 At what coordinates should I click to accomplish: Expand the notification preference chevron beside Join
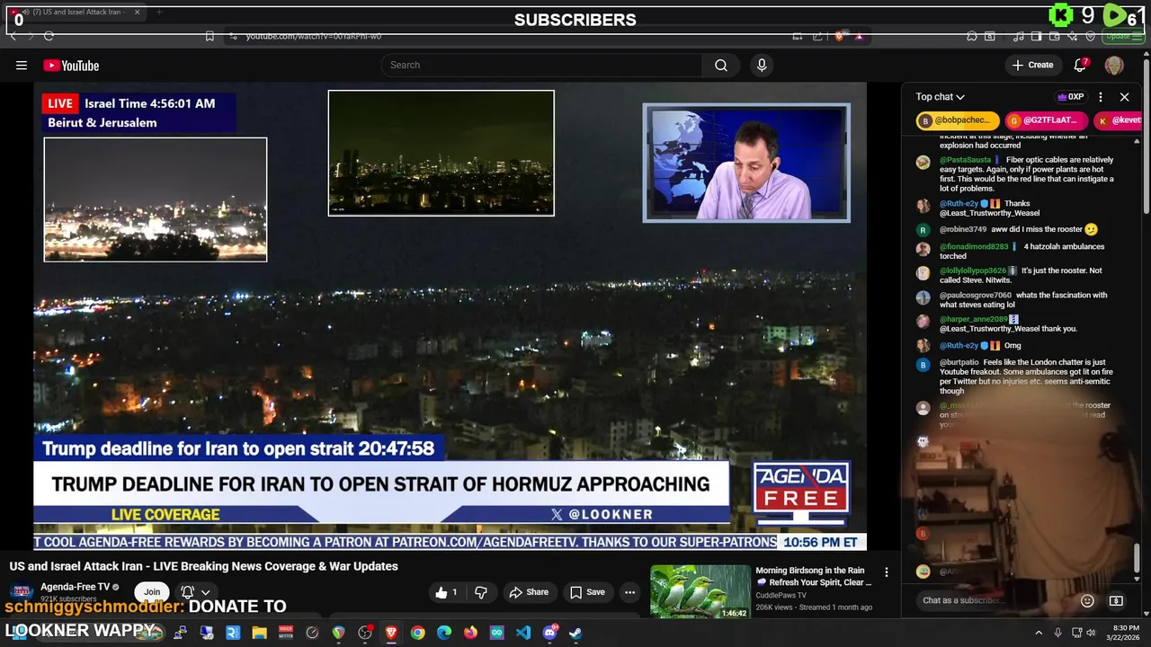coord(206,592)
